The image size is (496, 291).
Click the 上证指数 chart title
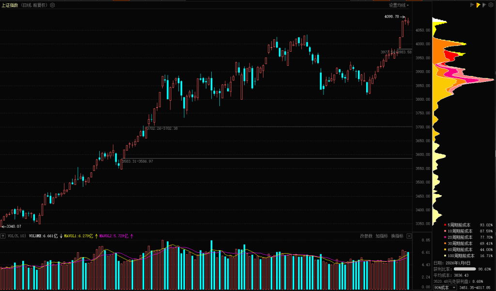click(x=10, y=5)
